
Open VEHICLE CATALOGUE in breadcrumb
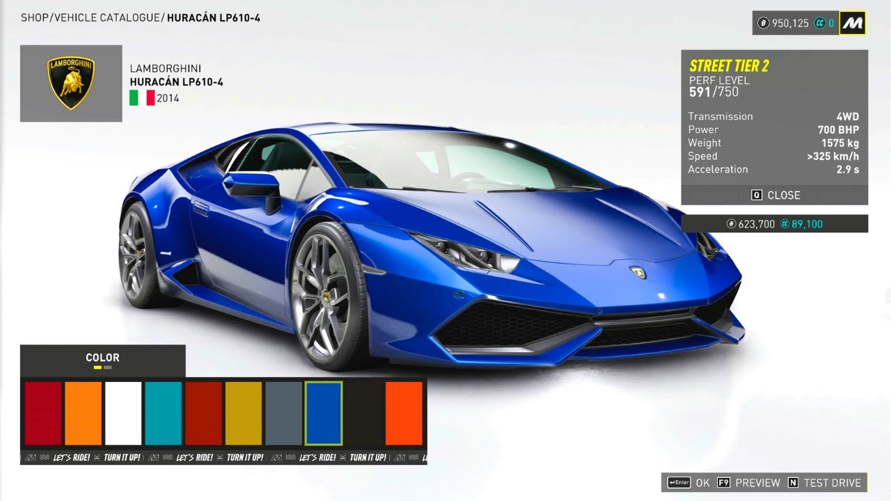(106, 17)
